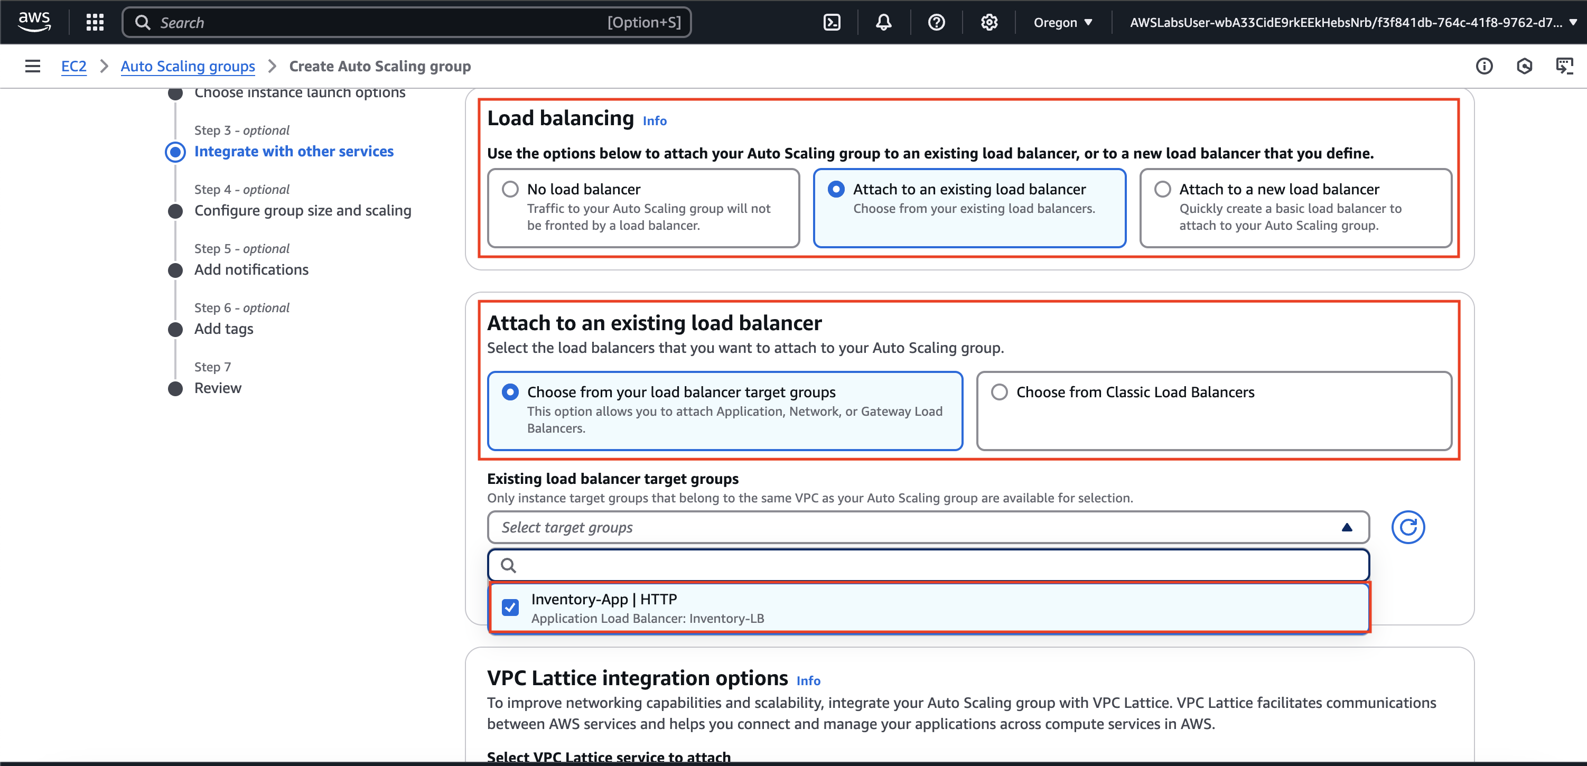1587x766 pixels.
Task: Select Attach to a new load balancer
Action: [x=1163, y=189]
